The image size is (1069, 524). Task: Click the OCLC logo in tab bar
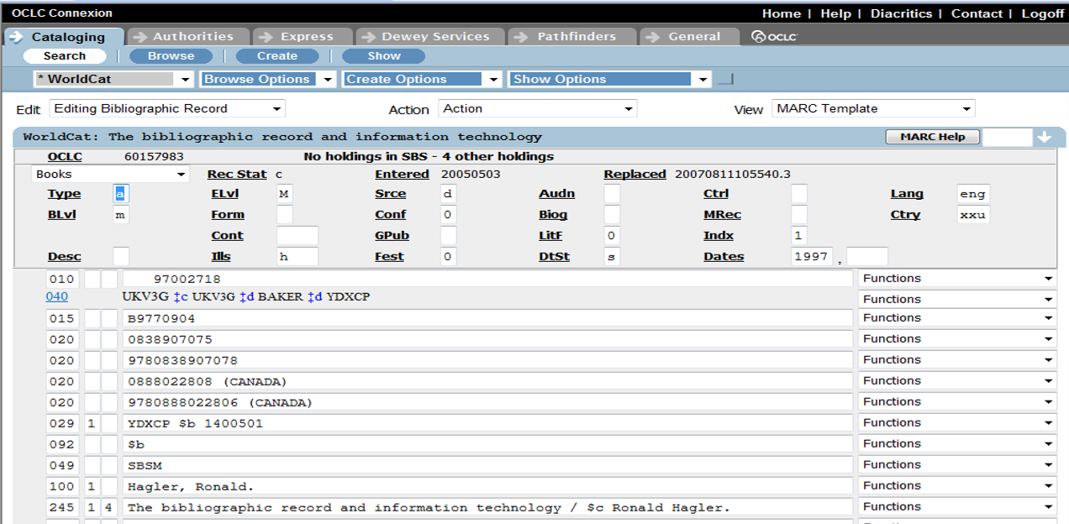(774, 37)
